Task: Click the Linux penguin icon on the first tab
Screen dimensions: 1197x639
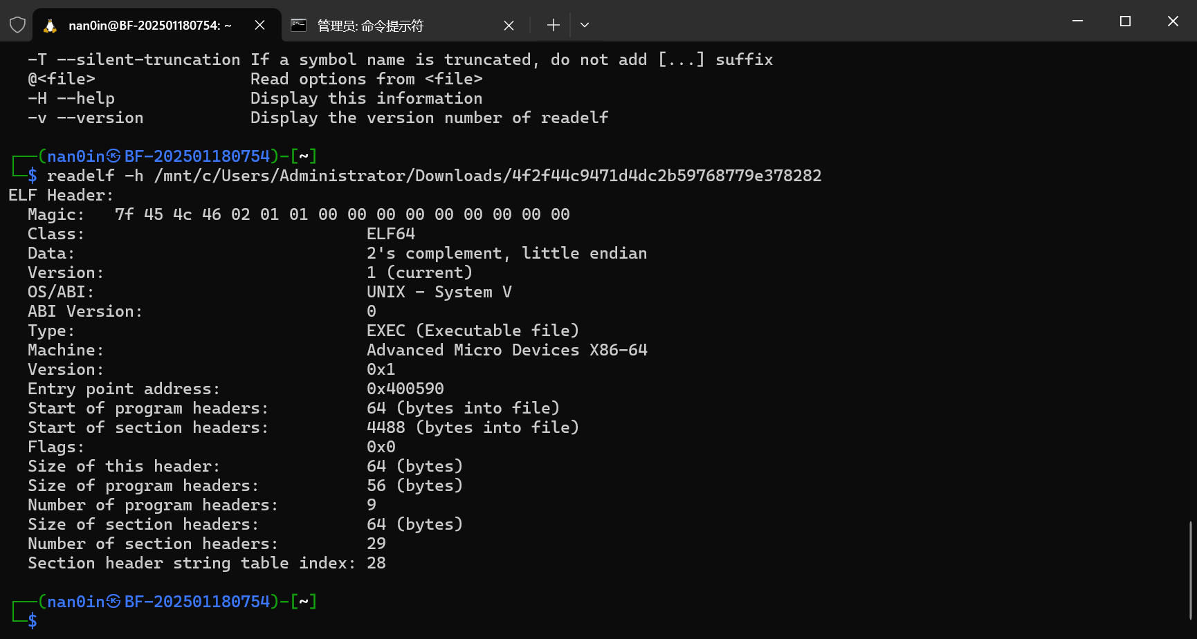Action: [x=50, y=26]
